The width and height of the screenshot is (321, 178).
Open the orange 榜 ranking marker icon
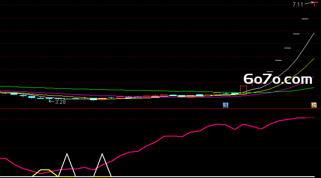(x=314, y=105)
